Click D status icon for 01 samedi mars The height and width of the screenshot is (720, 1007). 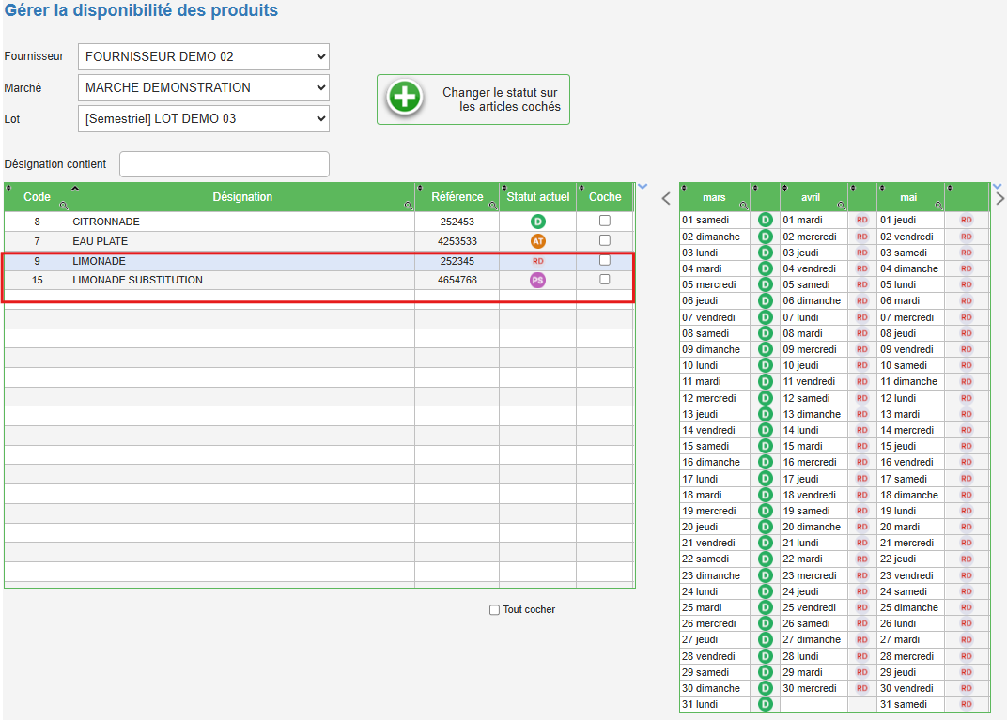pos(765,220)
